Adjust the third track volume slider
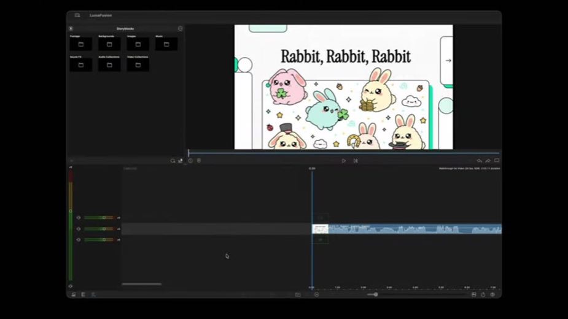 tap(100, 240)
